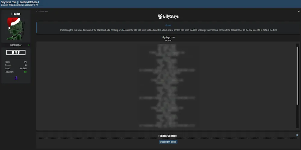Click the purple award icon under the user stats
The width and height of the screenshot is (301, 150).
pos(16,78)
